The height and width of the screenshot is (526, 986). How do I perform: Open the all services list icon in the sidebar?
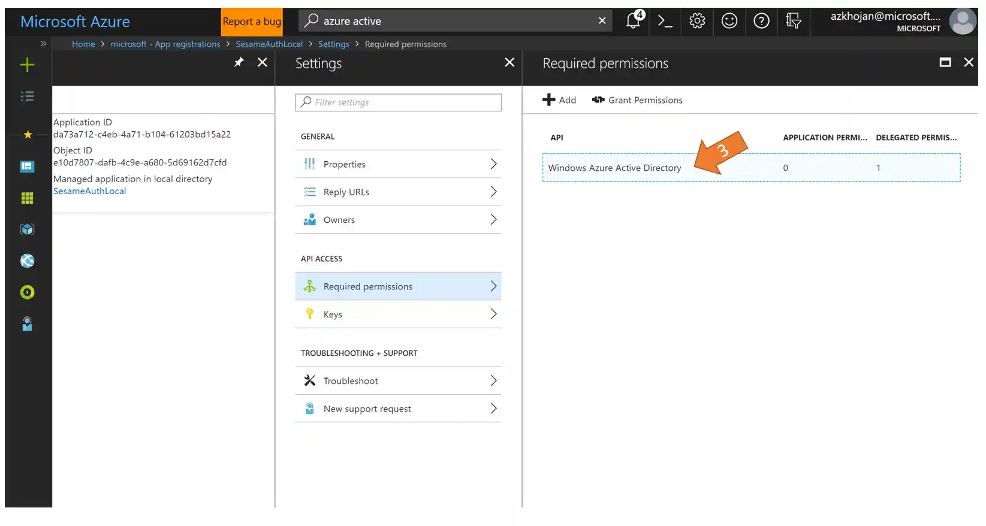(x=28, y=96)
